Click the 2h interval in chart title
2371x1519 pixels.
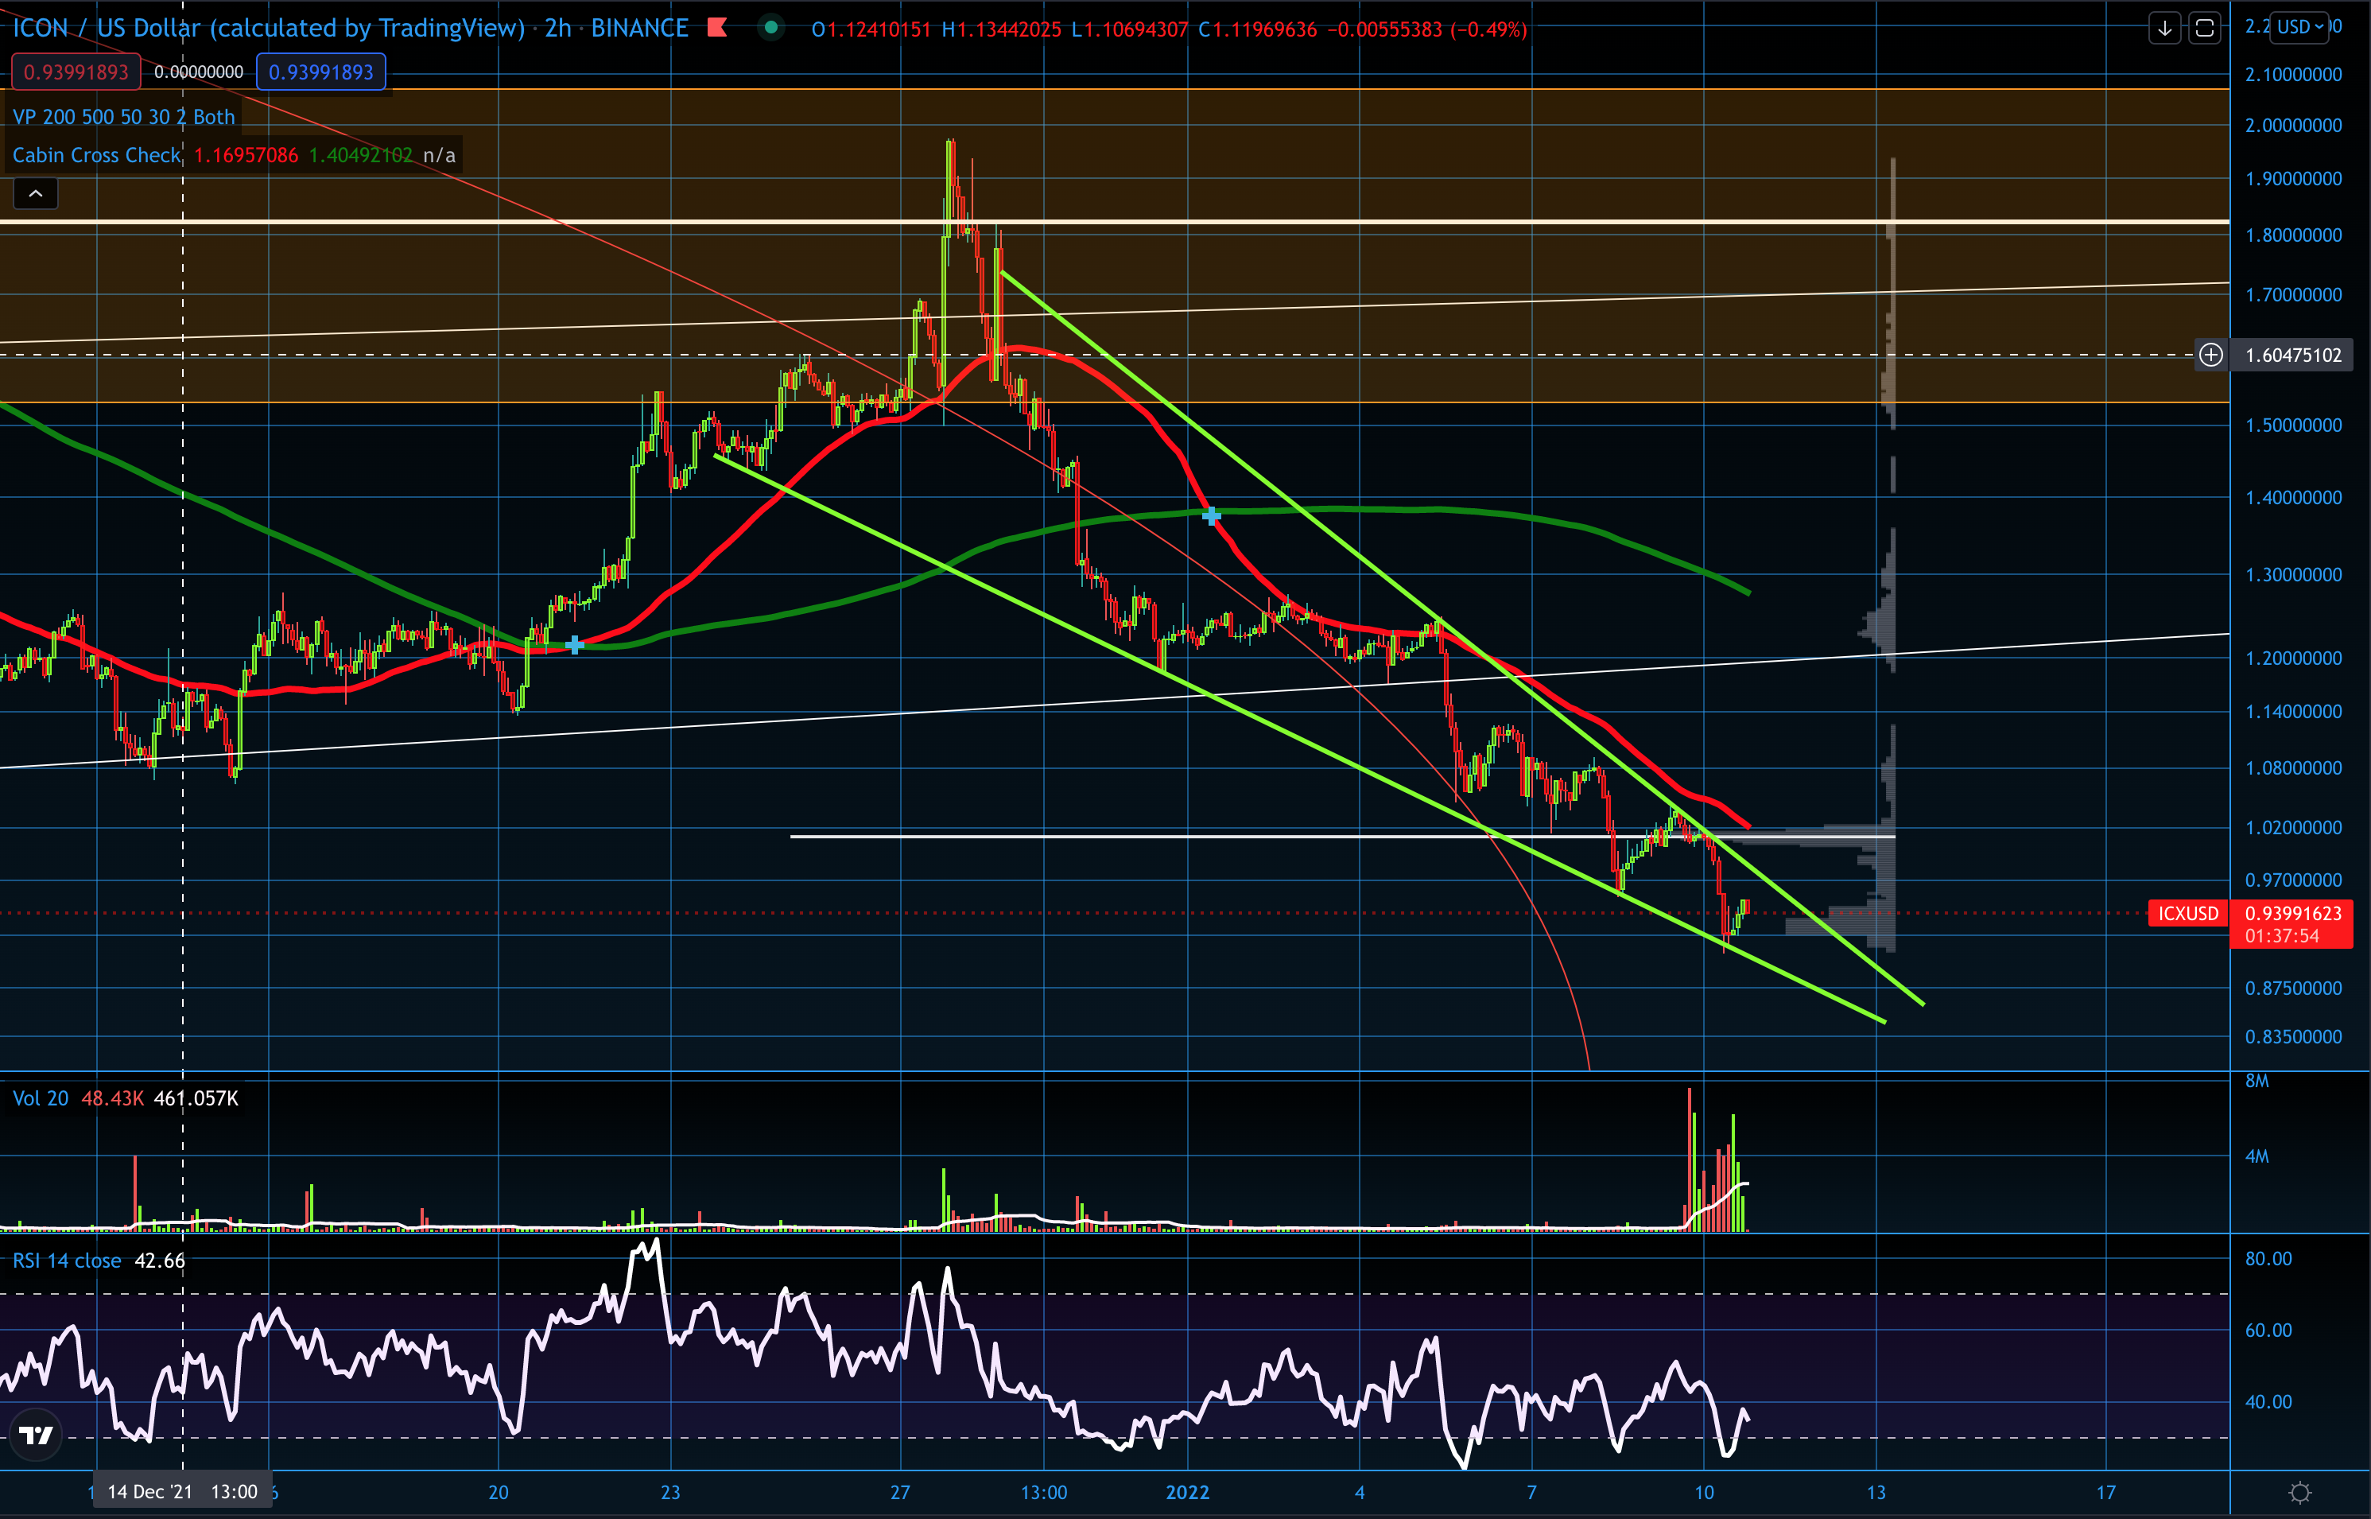point(558,28)
